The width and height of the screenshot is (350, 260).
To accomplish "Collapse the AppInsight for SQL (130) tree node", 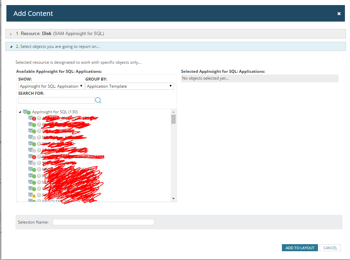I will click(20, 112).
